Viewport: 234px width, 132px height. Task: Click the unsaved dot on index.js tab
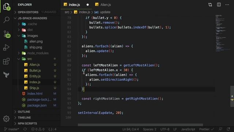88,5
